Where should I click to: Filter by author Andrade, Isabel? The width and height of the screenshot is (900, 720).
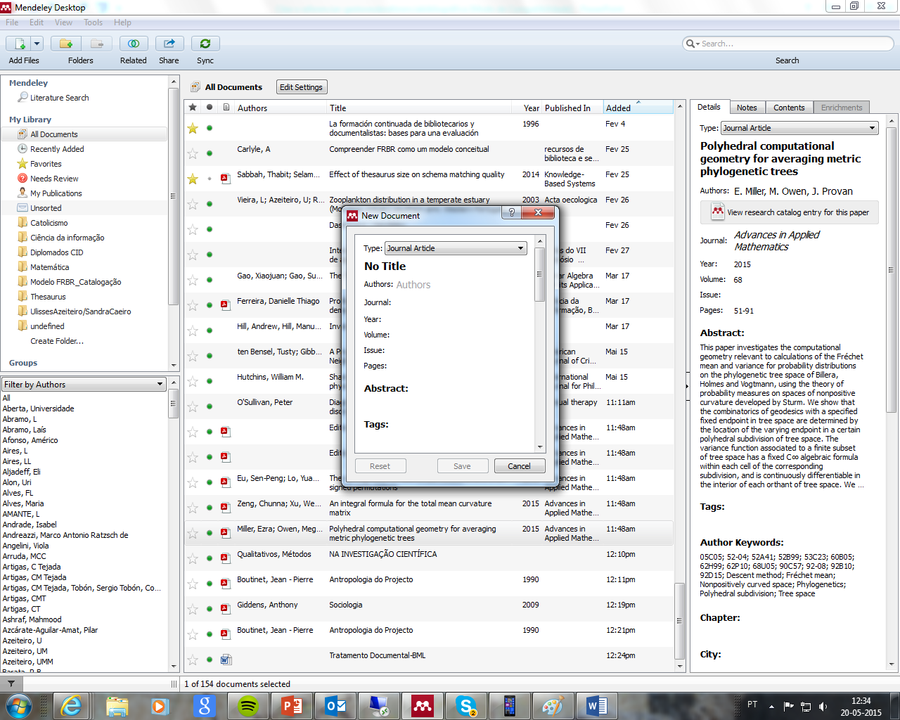tap(30, 525)
